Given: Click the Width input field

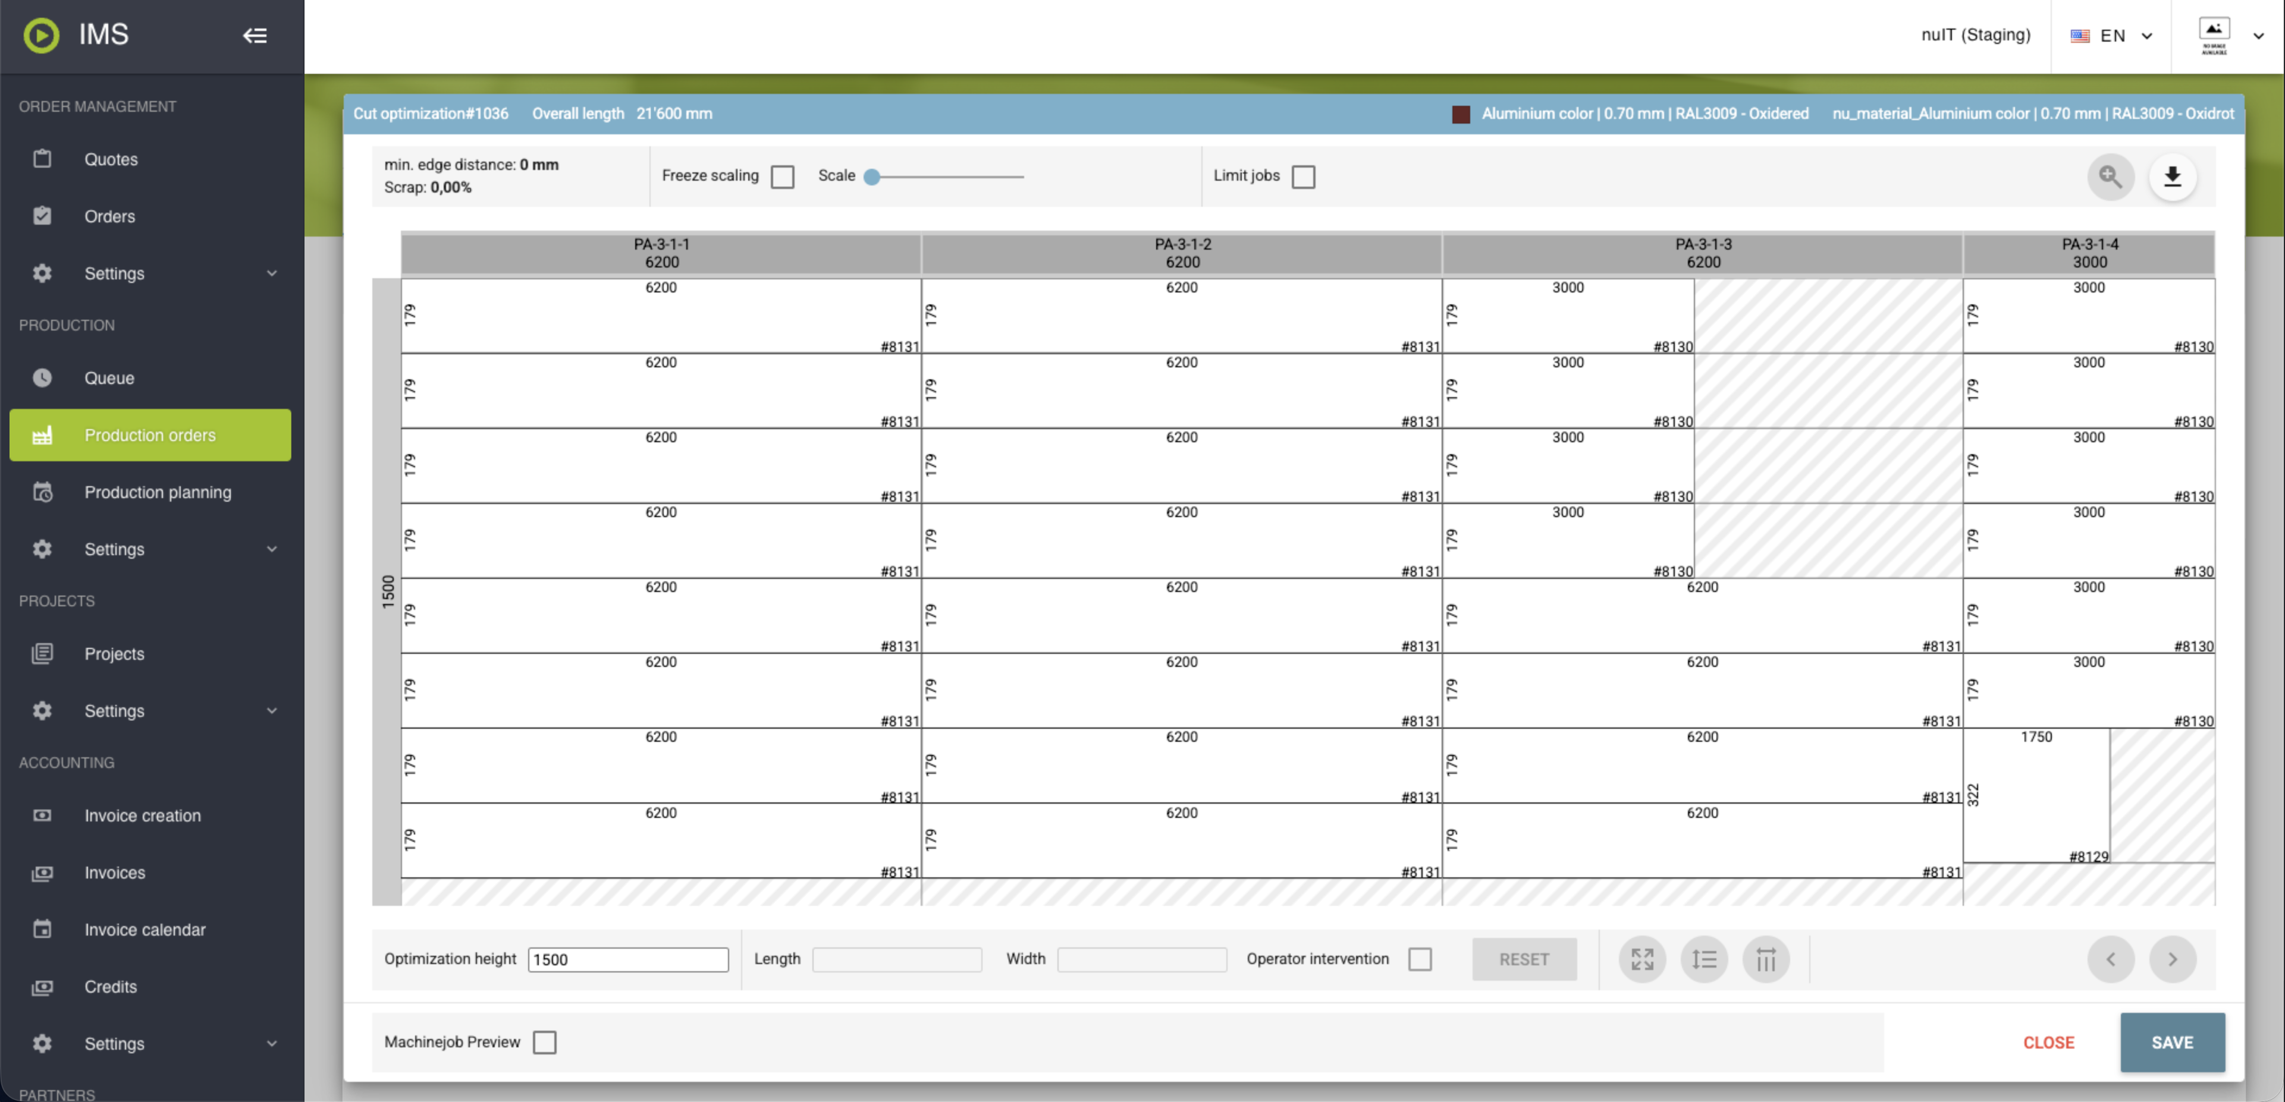Looking at the screenshot, I should pos(1142,959).
